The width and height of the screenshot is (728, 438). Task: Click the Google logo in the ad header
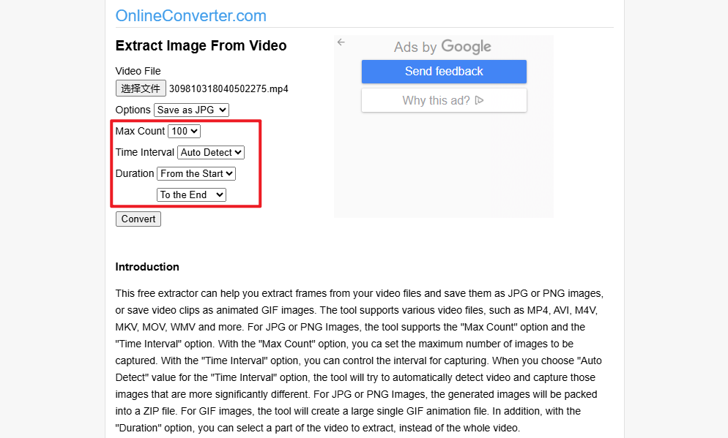click(x=466, y=47)
